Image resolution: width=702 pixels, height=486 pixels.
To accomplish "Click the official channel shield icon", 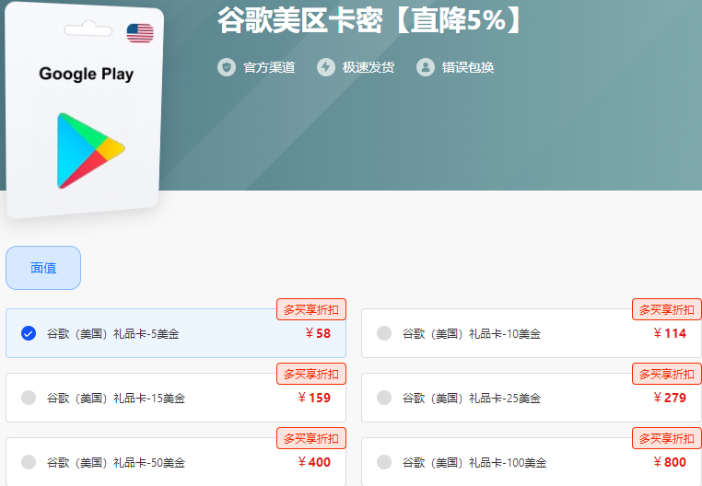I will 227,67.
